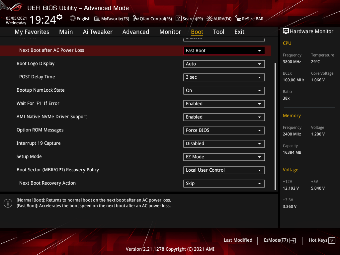Expand Wait For 'F1' If Error dropdown

click(x=224, y=104)
